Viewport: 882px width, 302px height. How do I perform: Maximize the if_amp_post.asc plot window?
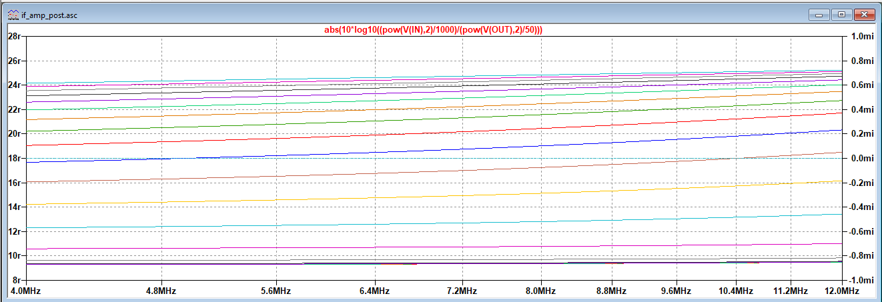coord(841,14)
